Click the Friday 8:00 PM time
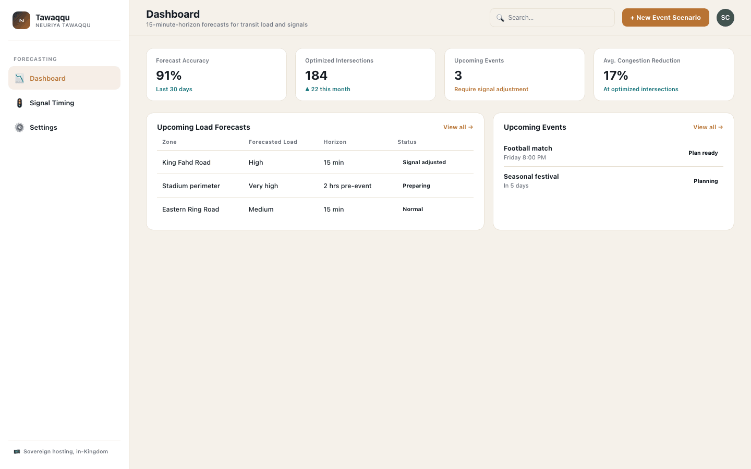This screenshot has width=751, height=469. tap(525, 157)
